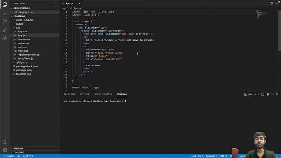This screenshot has height=158, width=281.
Task: Select the zsh terminal shell indicator
Action: tap(248, 94)
